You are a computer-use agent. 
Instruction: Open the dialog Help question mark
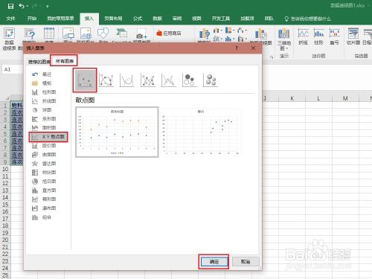(237, 48)
